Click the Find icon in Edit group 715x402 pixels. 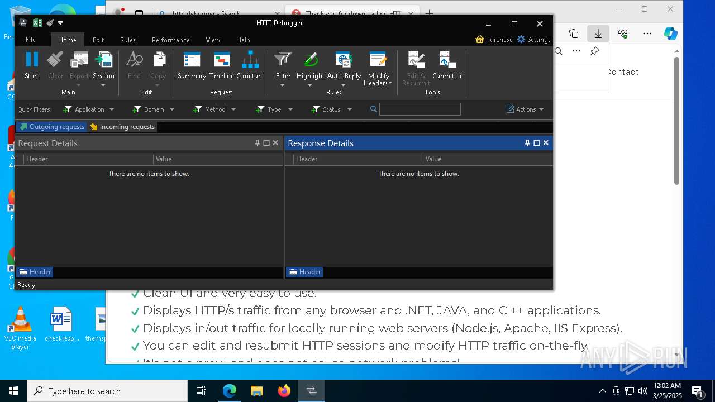pyautogui.click(x=134, y=59)
